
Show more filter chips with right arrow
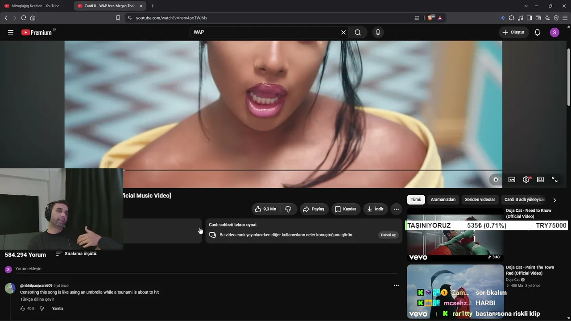(554, 200)
